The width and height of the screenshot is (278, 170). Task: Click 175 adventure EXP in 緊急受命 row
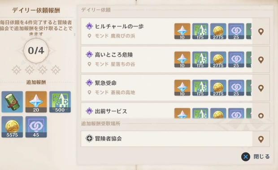(x=200, y=88)
